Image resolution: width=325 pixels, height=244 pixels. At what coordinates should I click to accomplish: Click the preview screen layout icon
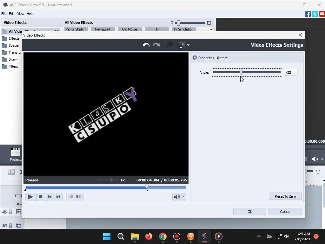[x=181, y=45]
